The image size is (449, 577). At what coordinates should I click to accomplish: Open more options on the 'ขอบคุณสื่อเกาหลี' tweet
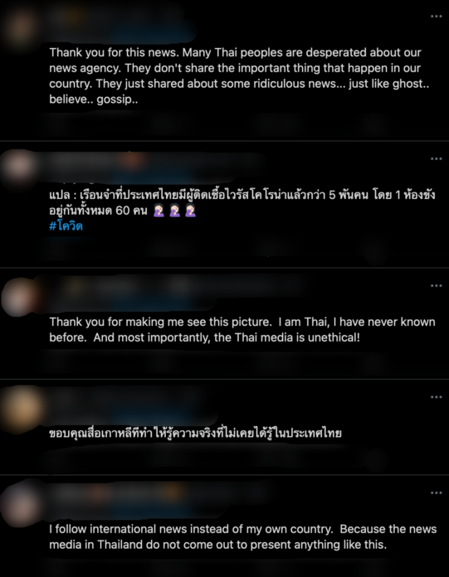[436, 396]
